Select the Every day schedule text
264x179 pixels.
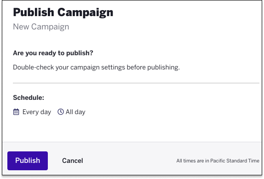[x=37, y=112]
